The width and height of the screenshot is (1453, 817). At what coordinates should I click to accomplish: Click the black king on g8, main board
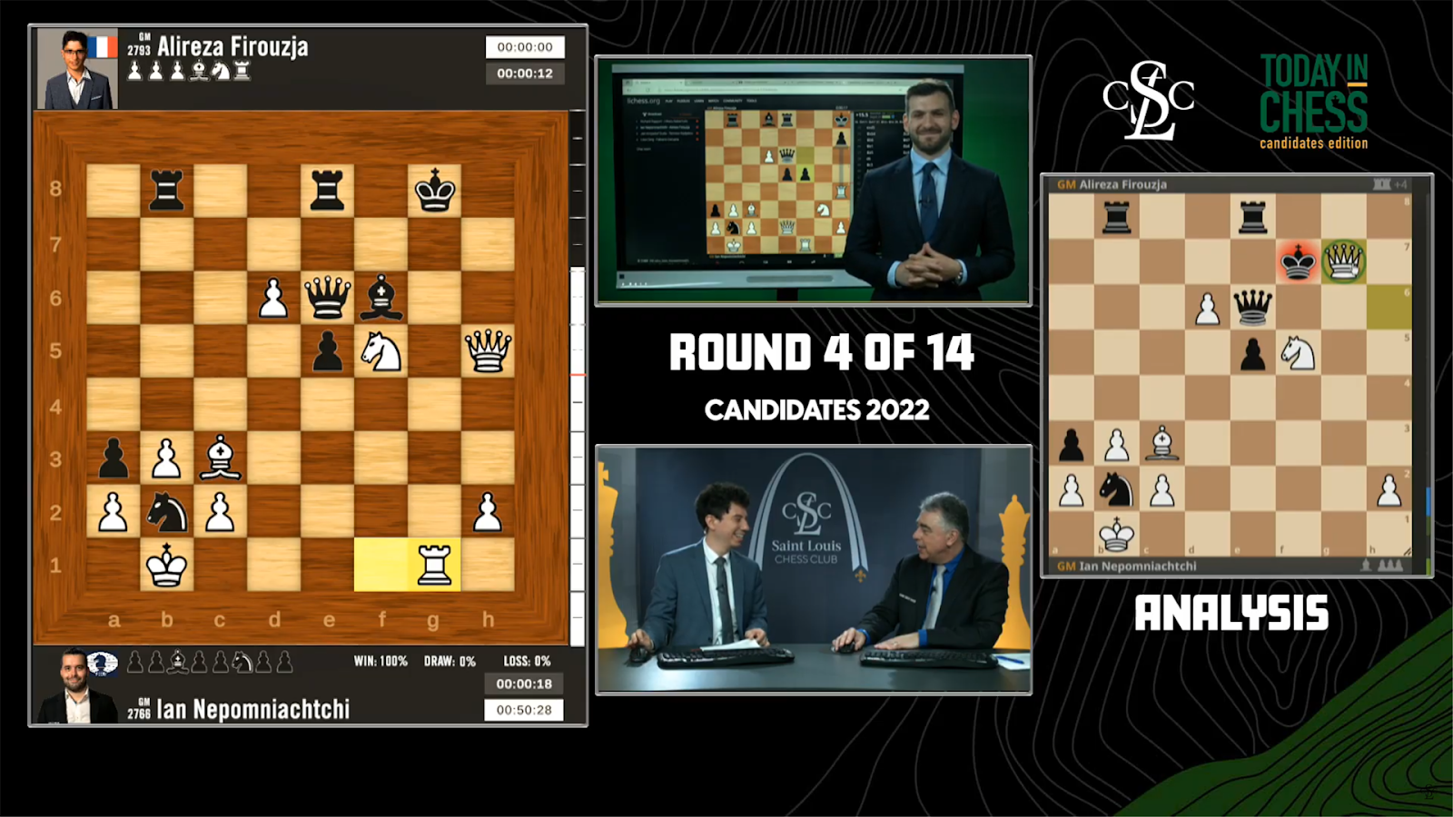[x=434, y=191]
